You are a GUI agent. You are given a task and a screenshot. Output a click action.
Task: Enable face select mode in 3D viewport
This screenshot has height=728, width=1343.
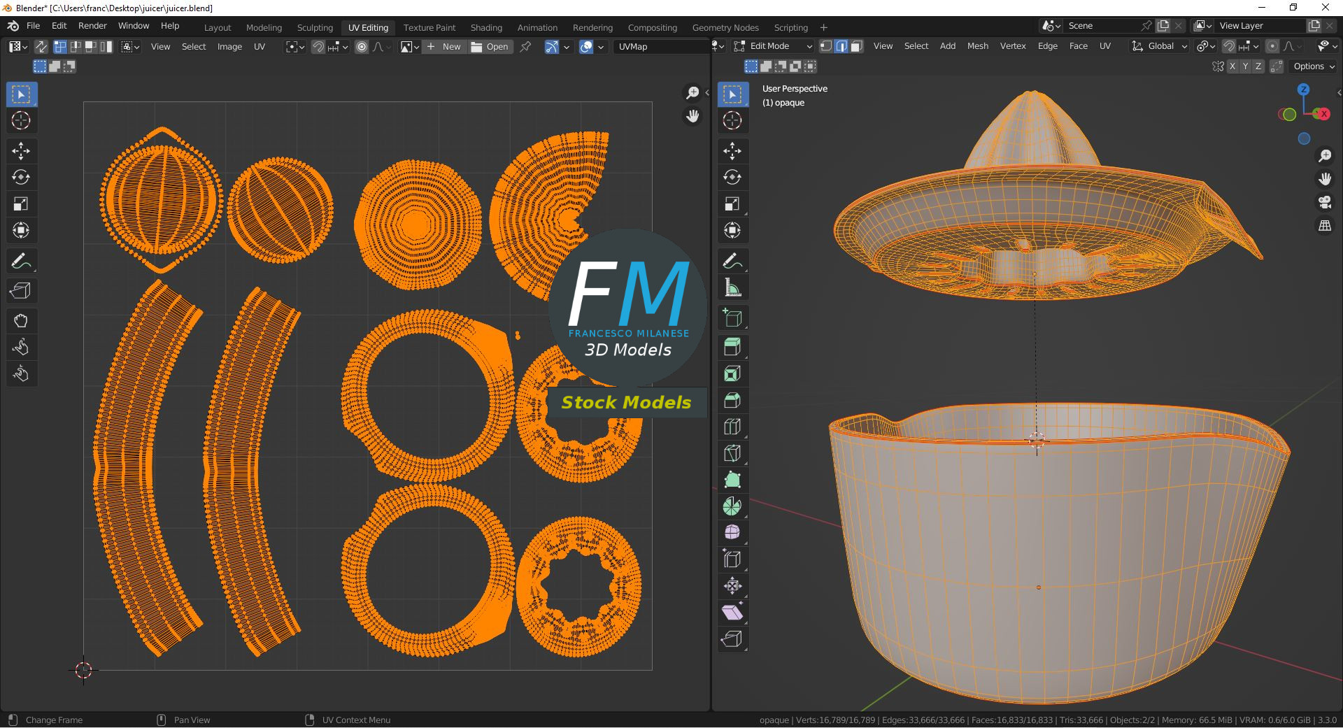(857, 46)
